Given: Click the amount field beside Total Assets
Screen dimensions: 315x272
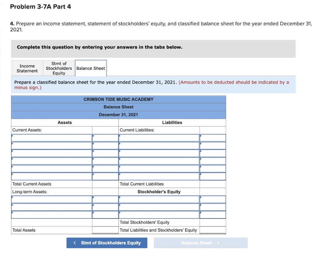Looking at the screenshot, I should pos(105,230).
